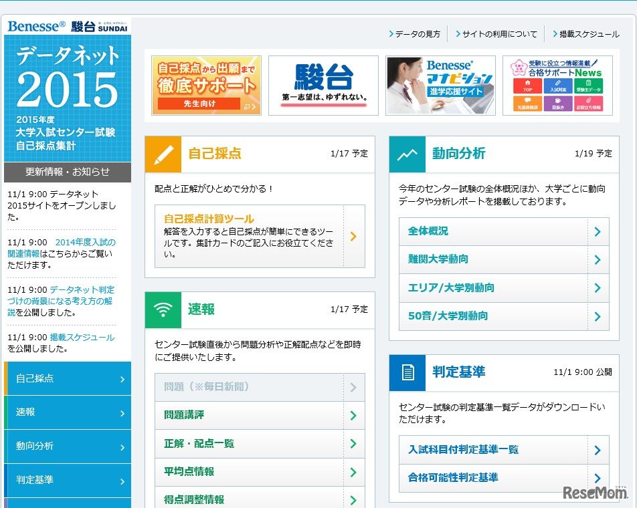Click the blue 入試対策 pencil icon
This screenshot has width=637, height=508.
558,82
